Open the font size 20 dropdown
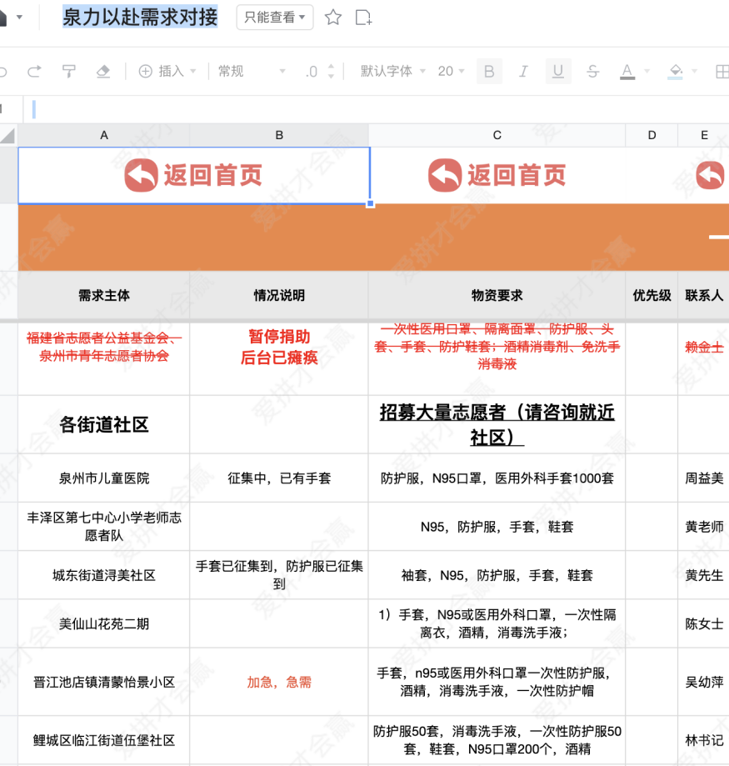729x766 pixels. (x=451, y=72)
